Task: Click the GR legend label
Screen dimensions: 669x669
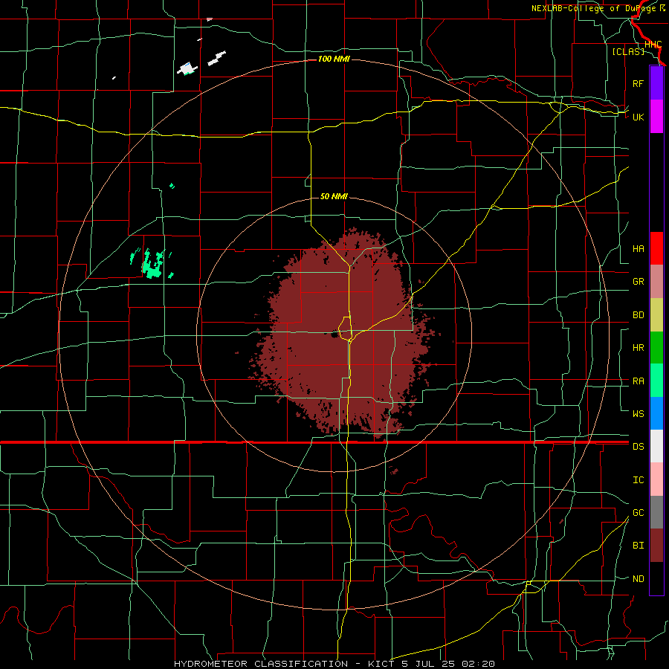Action: click(x=638, y=282)
